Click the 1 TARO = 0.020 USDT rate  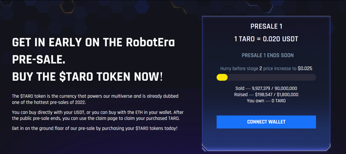point(266,39)
